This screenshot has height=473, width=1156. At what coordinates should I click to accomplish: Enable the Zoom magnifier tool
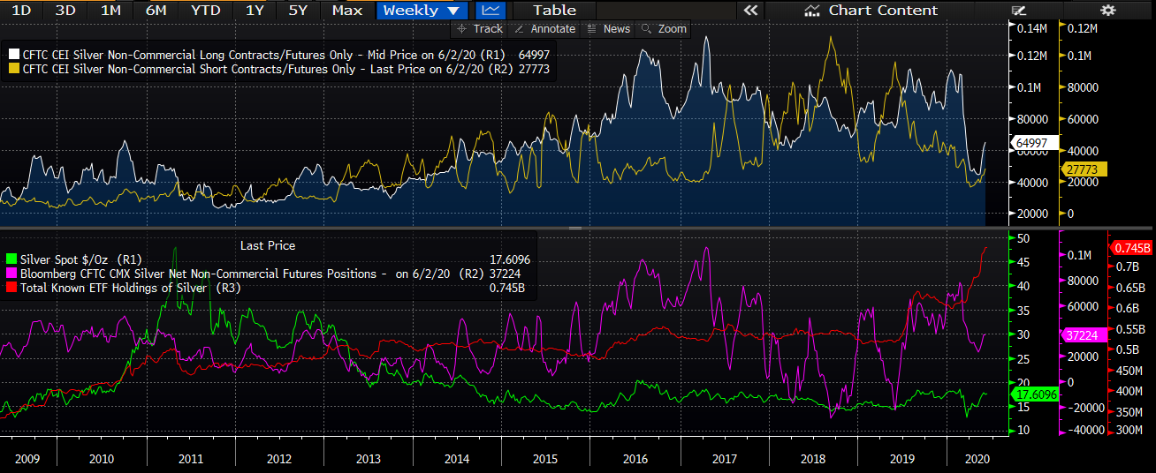(x=664, y=29)
